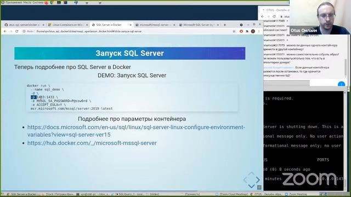Open the browser profile avatar
Image resolution: width=351 pixels, height=197 pixels.
[253, 32]
